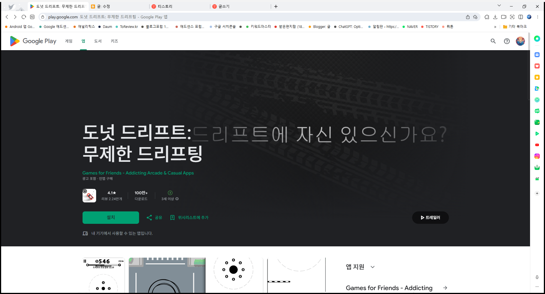Switch to the 게임 tab
Viewport: 545px width, 294px height.
[x=68, y=41]
